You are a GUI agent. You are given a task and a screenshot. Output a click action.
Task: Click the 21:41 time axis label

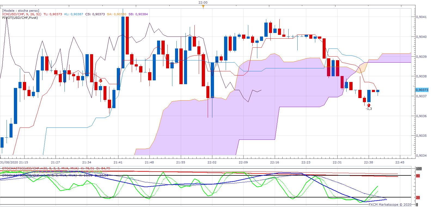(x=118, y=162)
